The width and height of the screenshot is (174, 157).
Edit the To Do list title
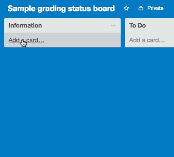click(137, 25)
